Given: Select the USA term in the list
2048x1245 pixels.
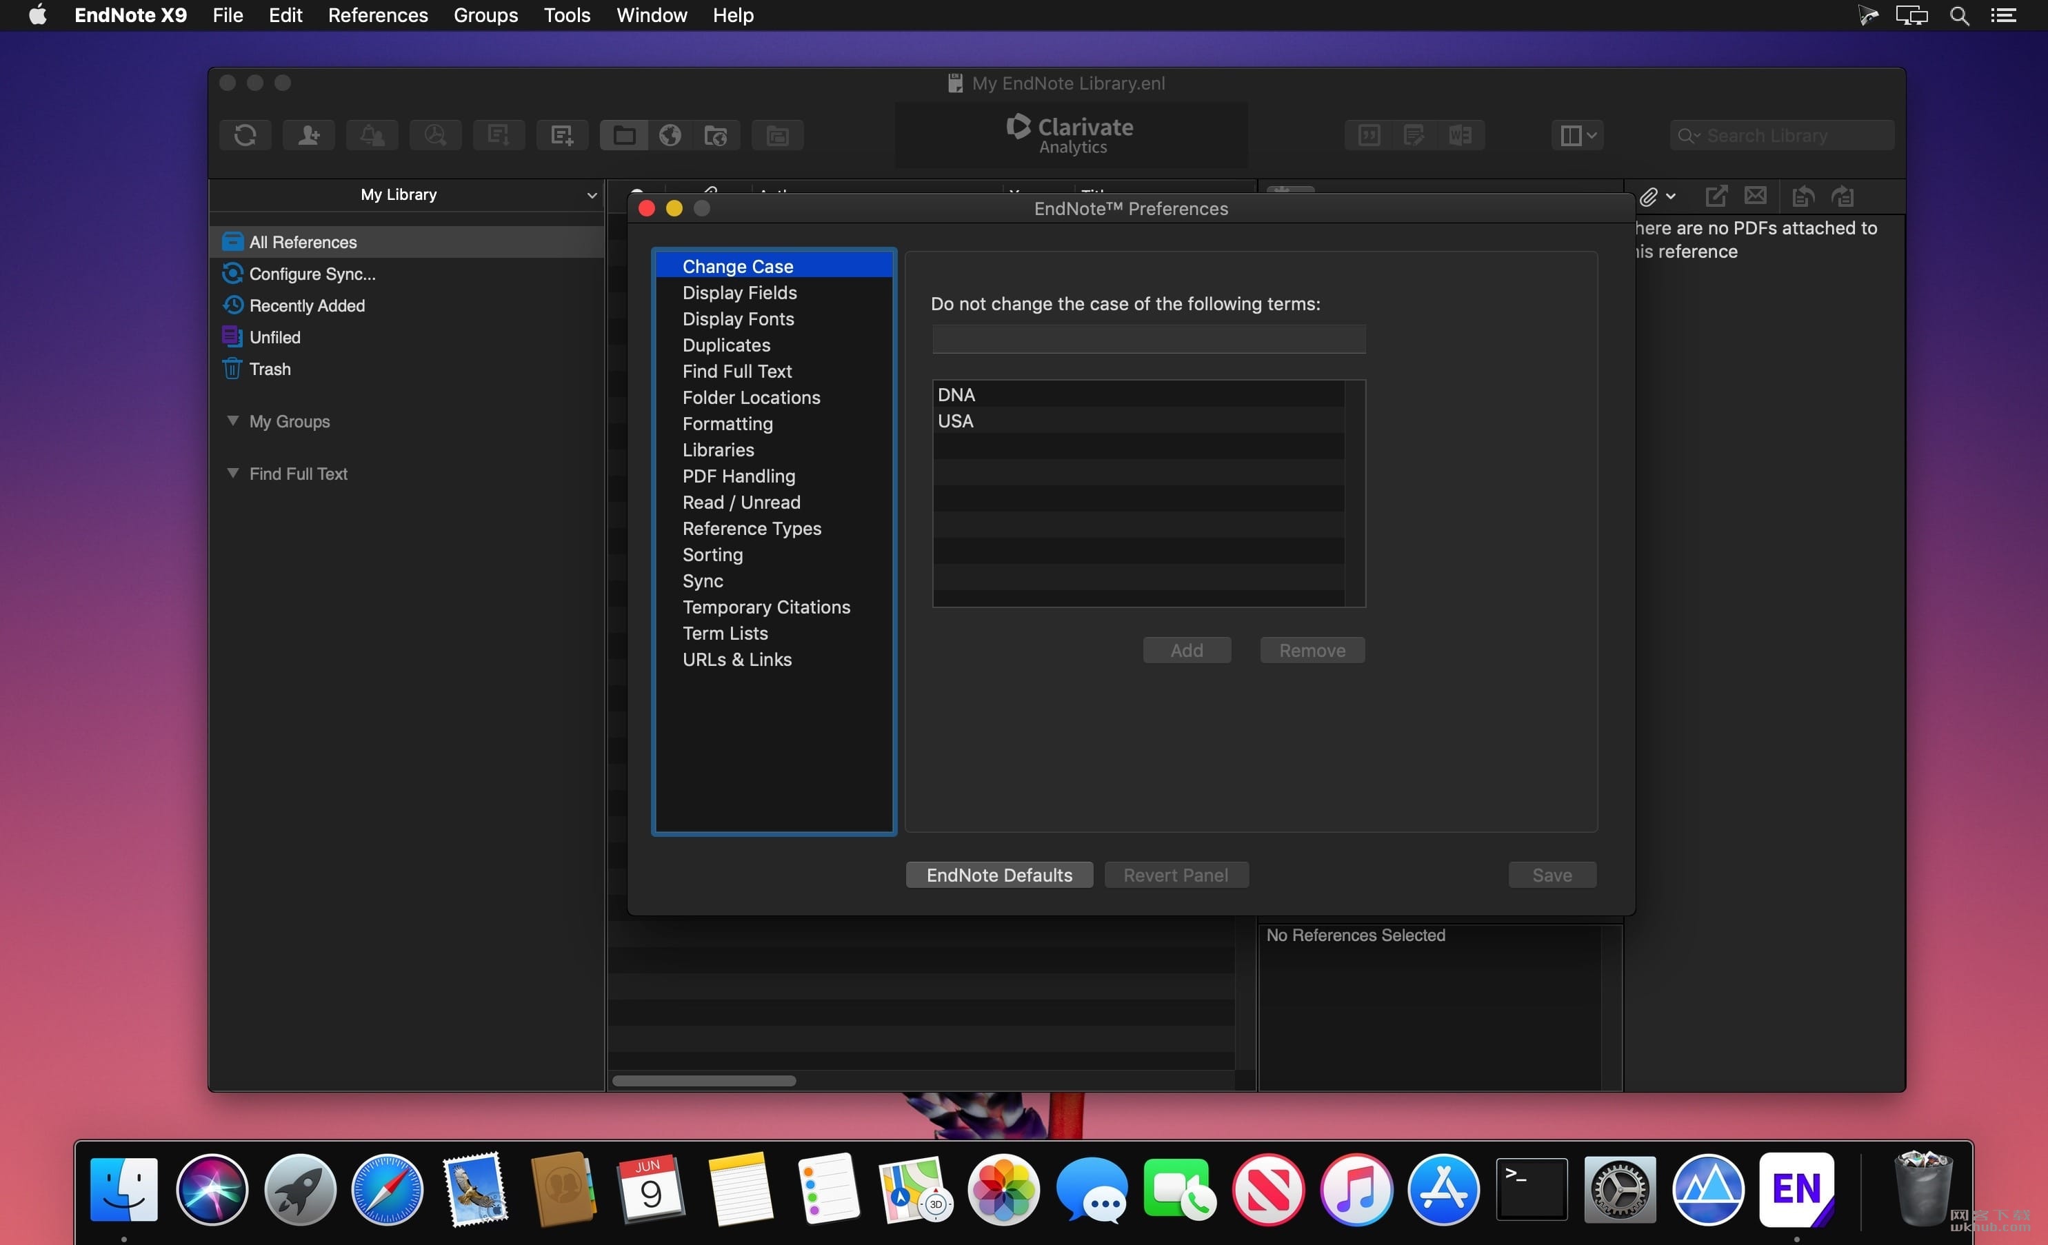Looking at the screenshot, I should tap(1138, 421).
